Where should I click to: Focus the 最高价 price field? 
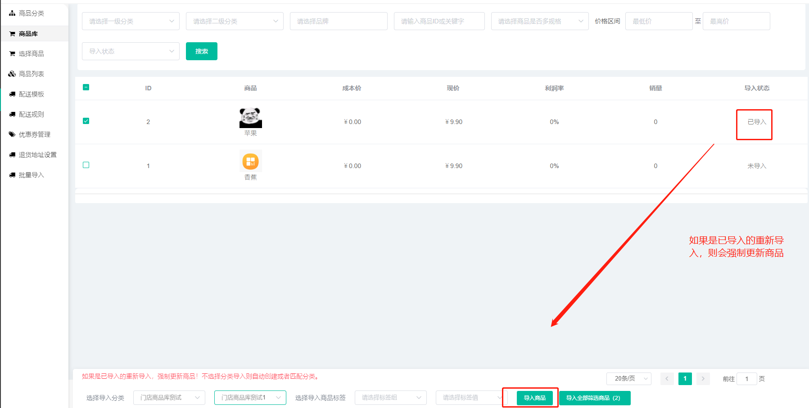pyautogui.click(x=737, y=21)
